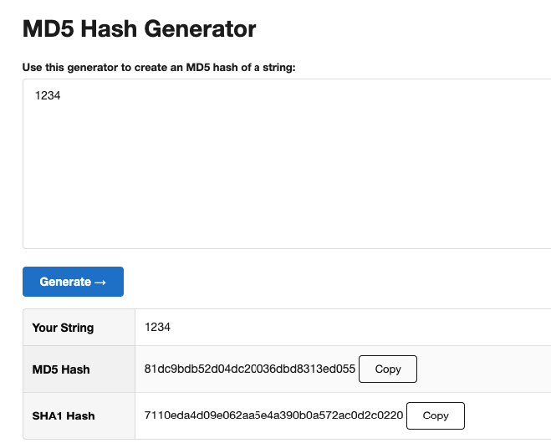Copy the MD5 hash value
The height and width of the screenshot is (448, 551).
pos(387,369)
